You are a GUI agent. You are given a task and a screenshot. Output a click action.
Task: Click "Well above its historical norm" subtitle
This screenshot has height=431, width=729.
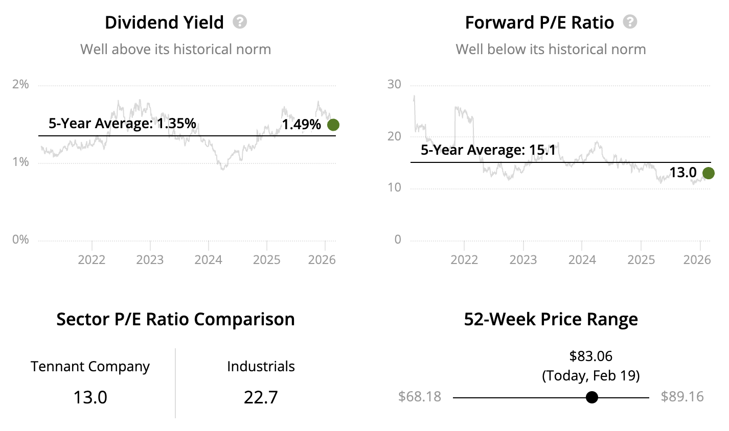175,50
